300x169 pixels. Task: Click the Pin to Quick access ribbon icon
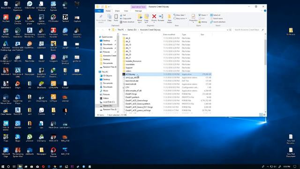pyautogui.click(x=101, y=19)
